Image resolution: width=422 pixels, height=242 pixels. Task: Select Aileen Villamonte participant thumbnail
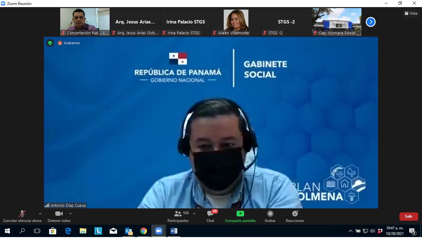click(236, 22)
